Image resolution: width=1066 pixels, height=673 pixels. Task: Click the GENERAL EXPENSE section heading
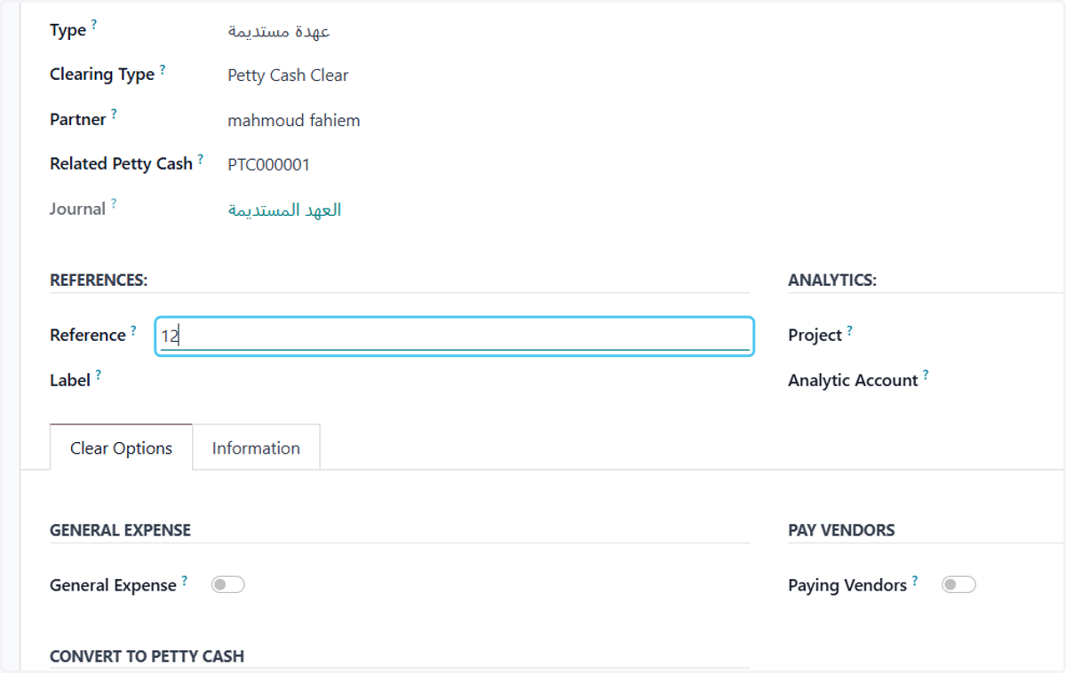(120, 531)
